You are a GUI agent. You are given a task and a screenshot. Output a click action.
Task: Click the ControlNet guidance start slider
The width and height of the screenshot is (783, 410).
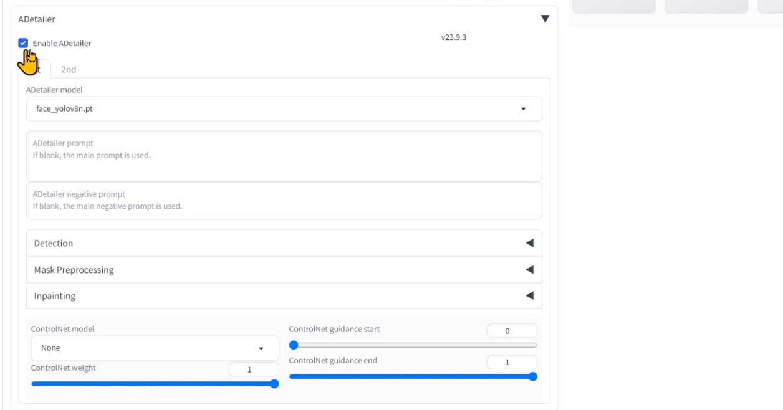point(413,345)
